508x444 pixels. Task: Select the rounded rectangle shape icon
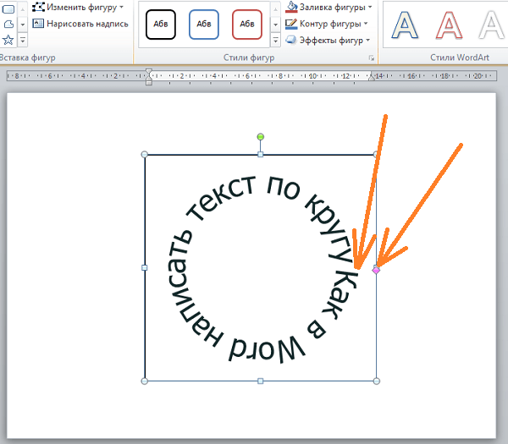[8, 8]
